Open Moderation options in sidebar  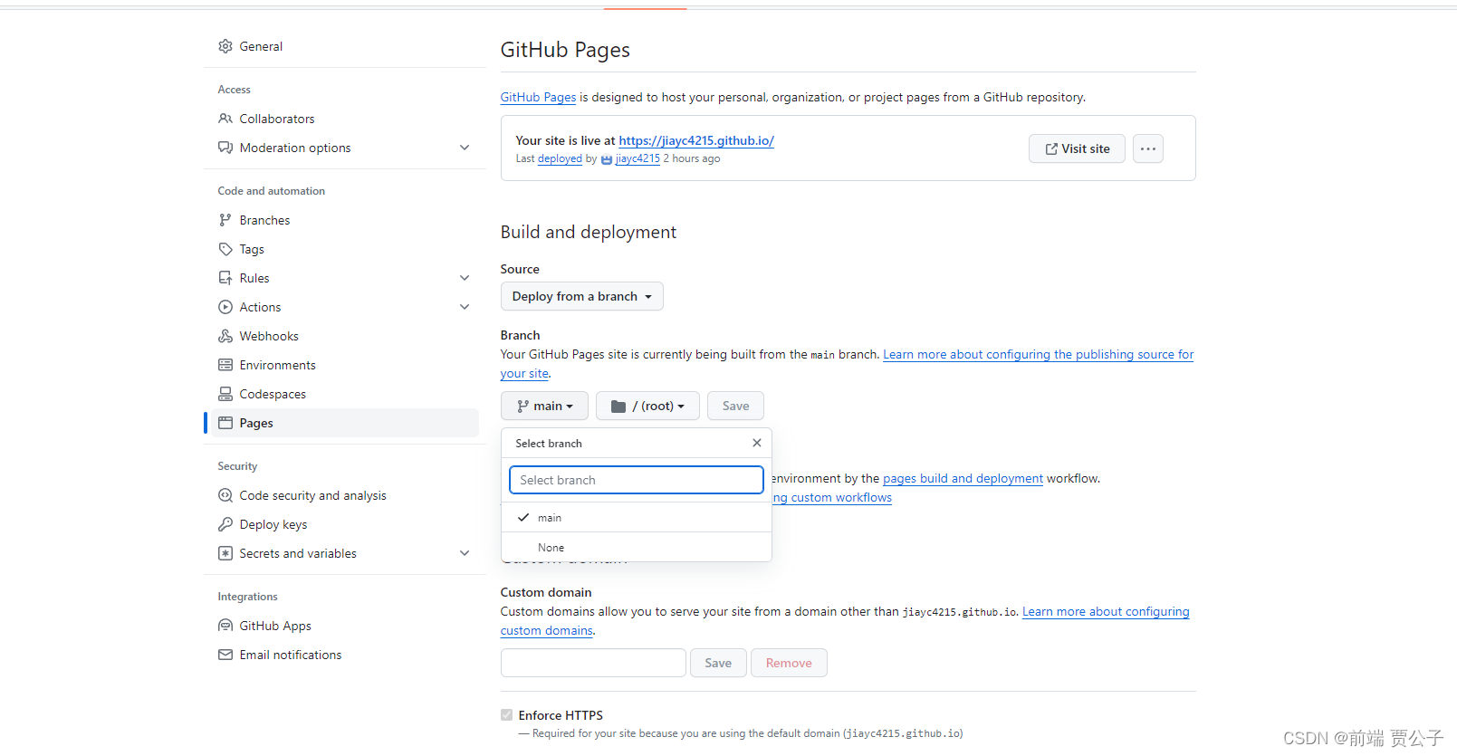(295, 148)
